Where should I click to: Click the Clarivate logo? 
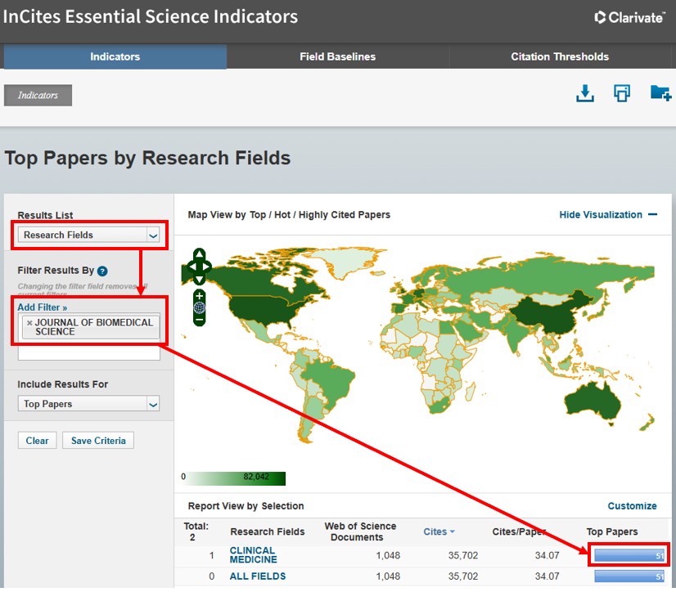tap(630, 18)
